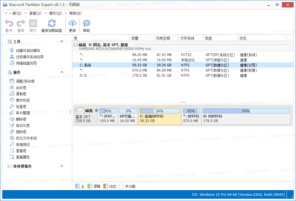Click the C: 34% usage bar

coord(160,111)
